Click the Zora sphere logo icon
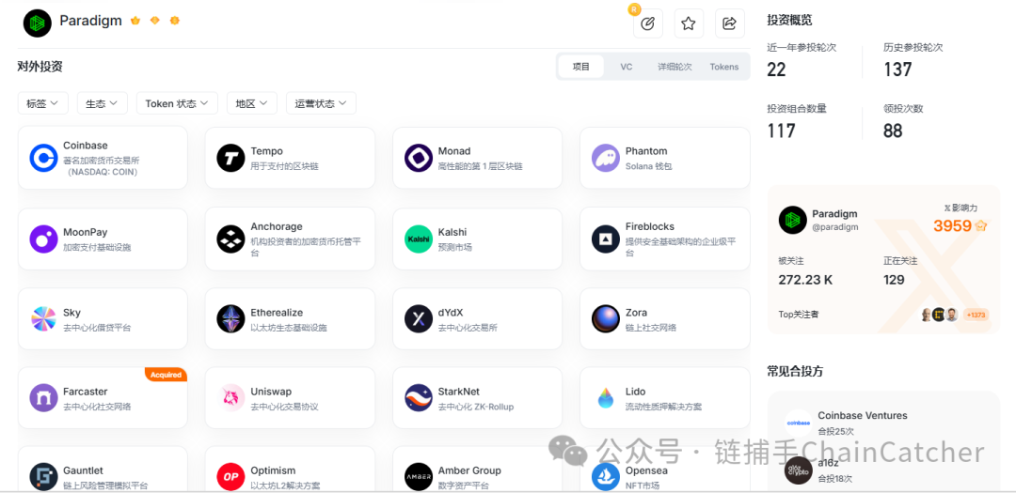This screenshot has width=1016, height=493. pyautogui.click(x=606, y=319)
